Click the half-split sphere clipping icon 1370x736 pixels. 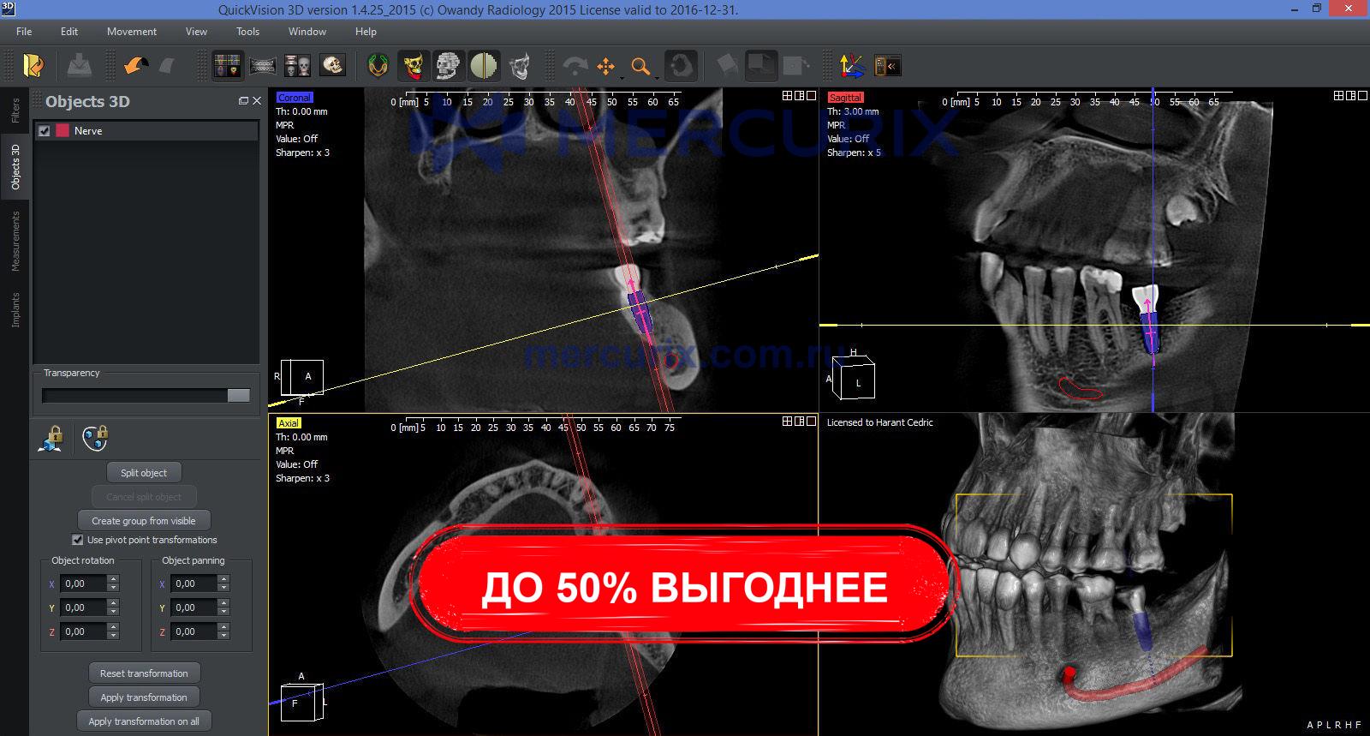coord(484,65)
